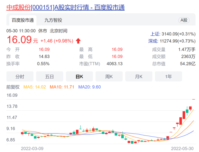Screen dimensions: 199x152
Task: Select the 五日 chart view
Action: click(x=50, y=76)
